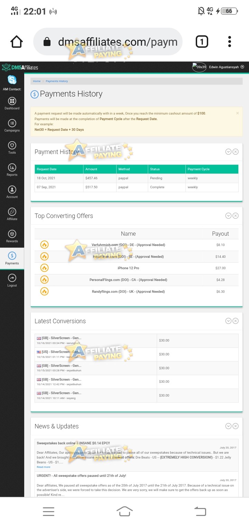Screen dimensions: 249x526
Task: Click the Home breadcrumb link
Action: (x=37, y=81)
